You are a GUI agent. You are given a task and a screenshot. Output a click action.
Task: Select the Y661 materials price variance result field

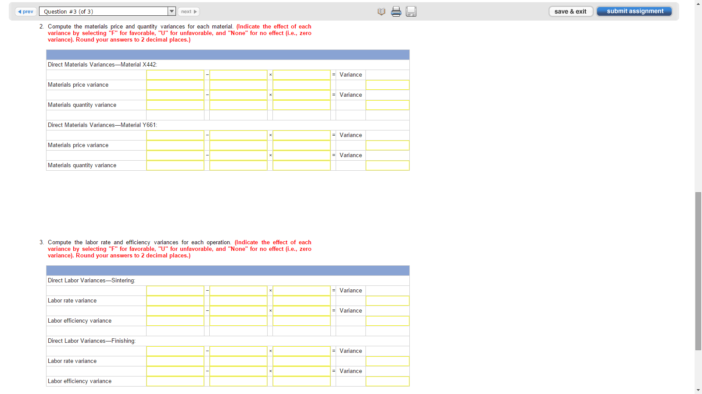point(387,145)
